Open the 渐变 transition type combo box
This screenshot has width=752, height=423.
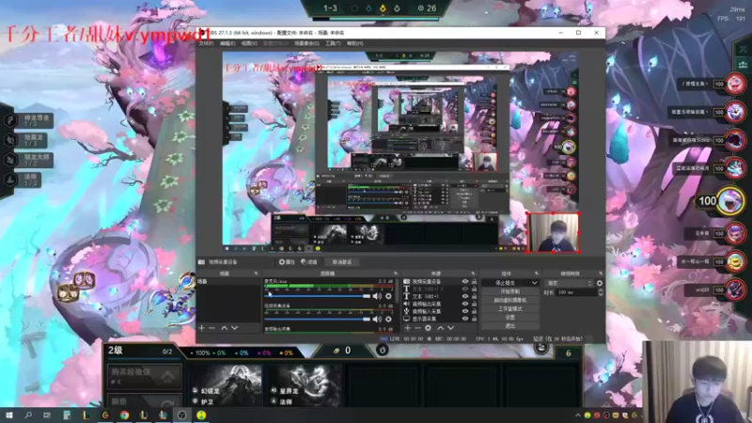[x=570, y=284]
